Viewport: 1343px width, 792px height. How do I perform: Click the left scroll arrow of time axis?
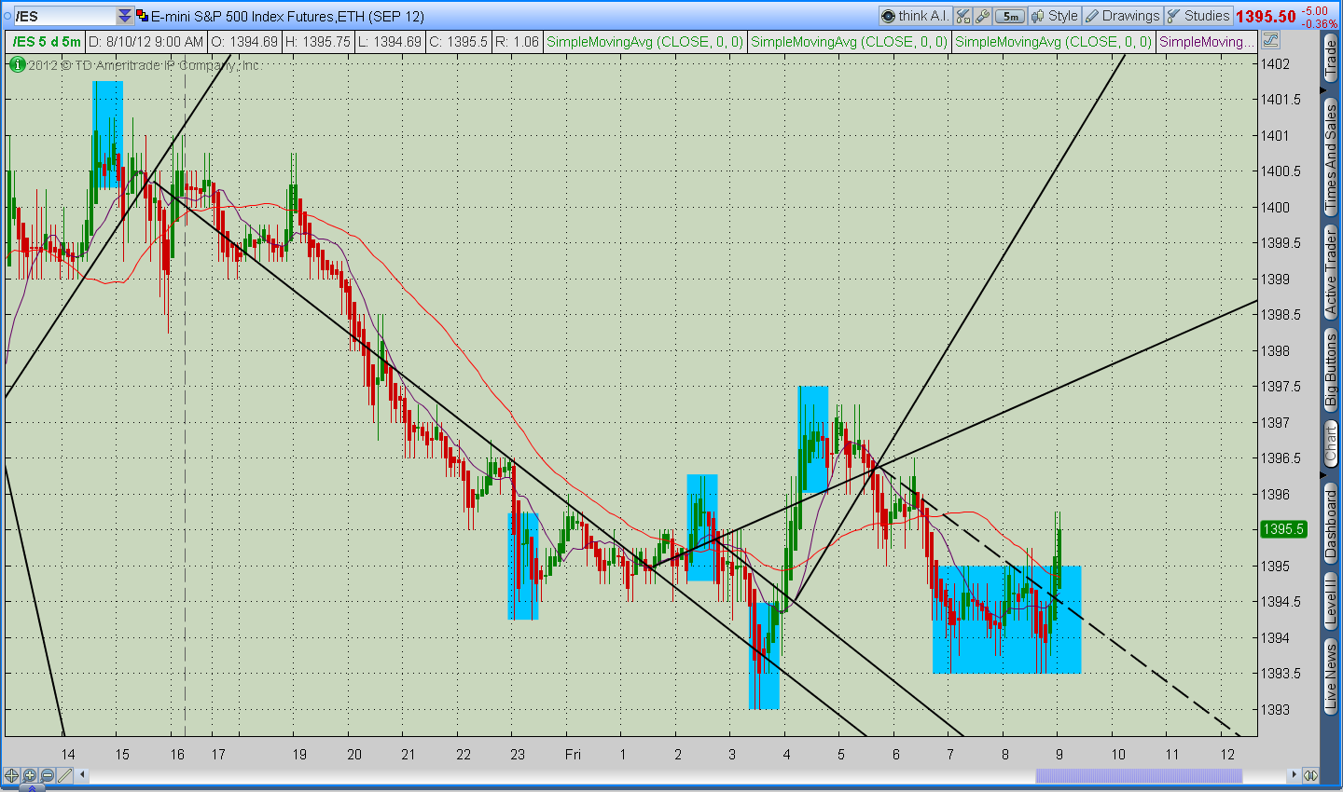tap(83, 775)
